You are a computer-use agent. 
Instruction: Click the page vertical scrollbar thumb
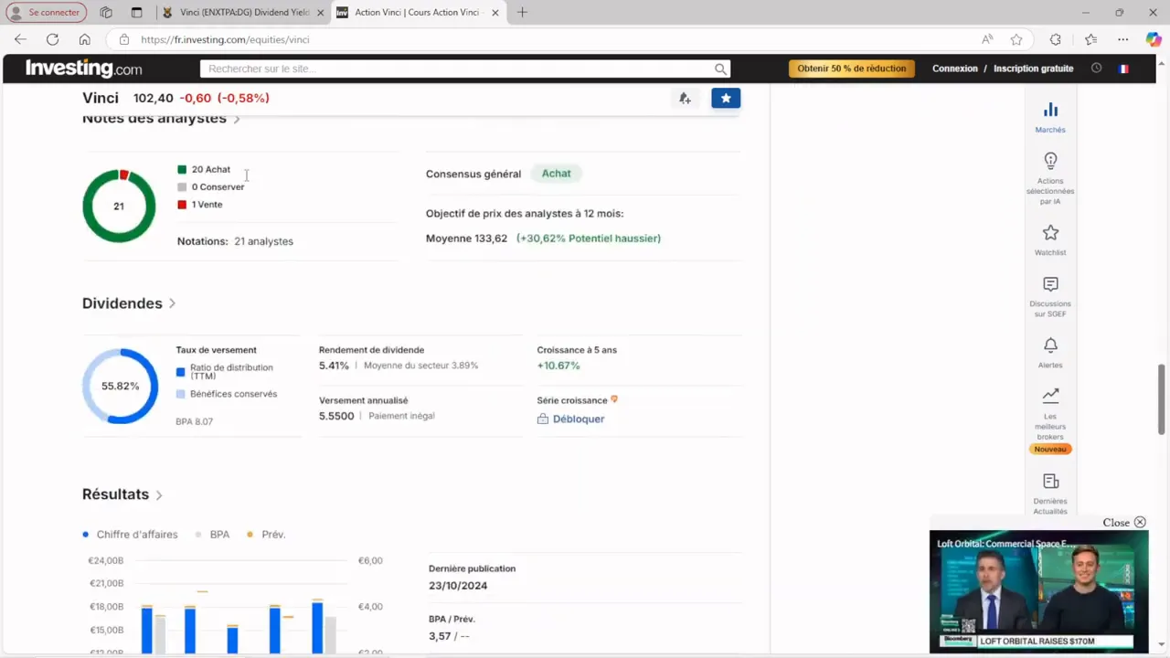pyautogui.click(x=1162, y=399)
